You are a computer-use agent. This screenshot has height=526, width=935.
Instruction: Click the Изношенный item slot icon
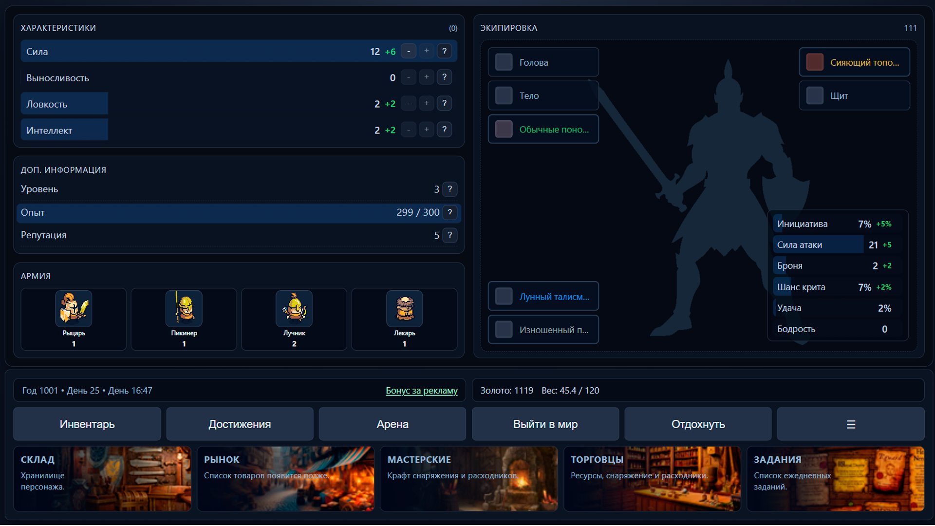coord(504,329)
